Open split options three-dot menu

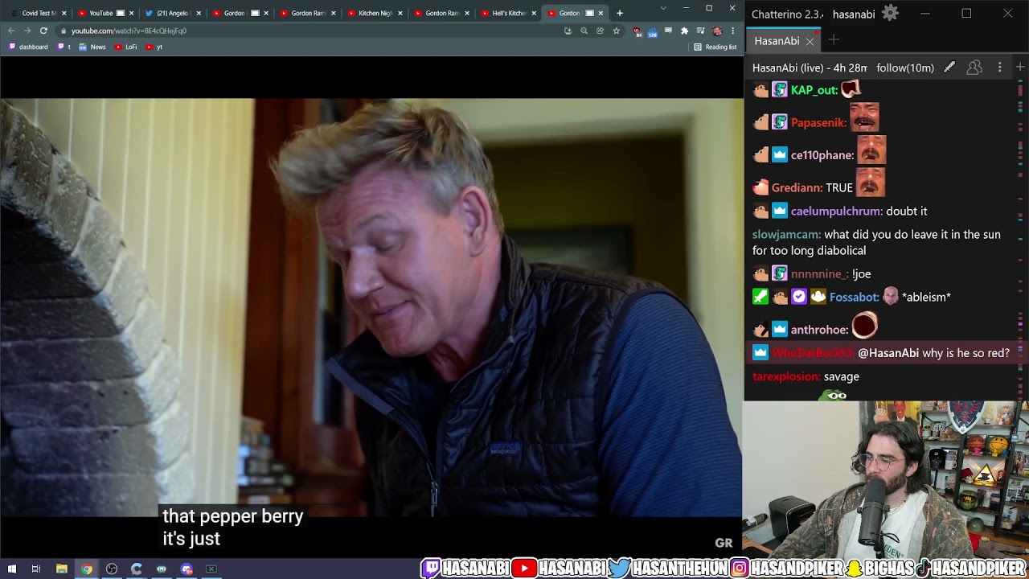click(x=999, y=68)
